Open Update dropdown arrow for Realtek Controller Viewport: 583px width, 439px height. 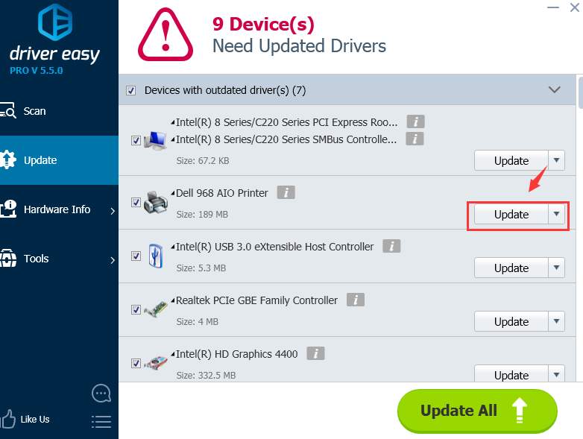coord(557,321)
